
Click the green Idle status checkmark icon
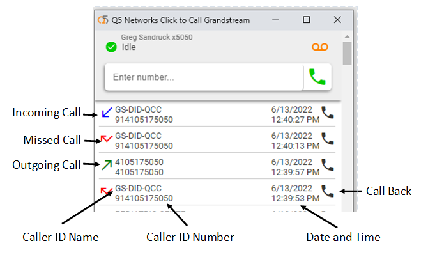click(111, 47)
